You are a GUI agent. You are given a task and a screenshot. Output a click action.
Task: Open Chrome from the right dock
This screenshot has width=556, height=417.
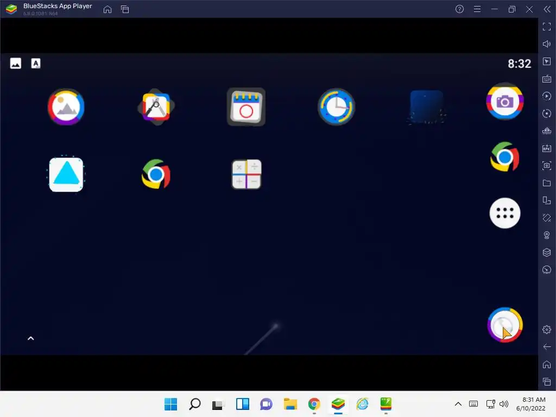tap(504, 157)
